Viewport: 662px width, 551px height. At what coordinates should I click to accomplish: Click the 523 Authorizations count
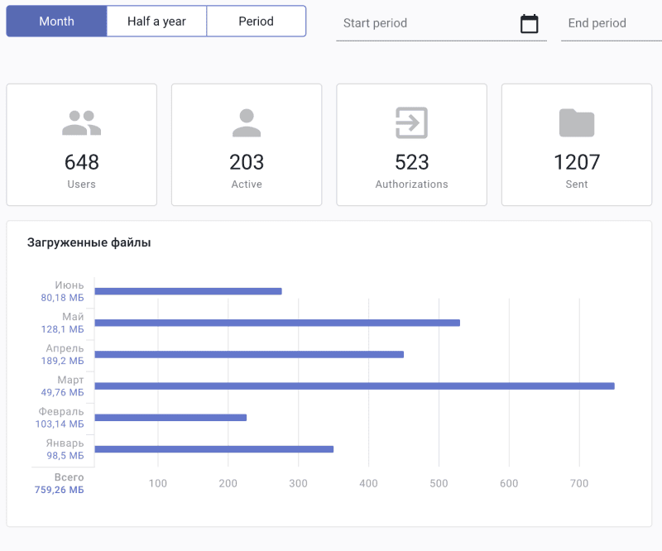(411, 162)
